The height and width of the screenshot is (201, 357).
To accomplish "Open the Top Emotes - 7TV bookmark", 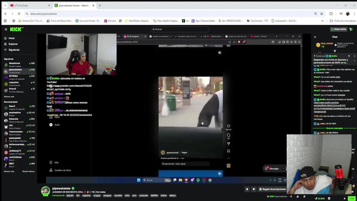I will click(257, 21).
